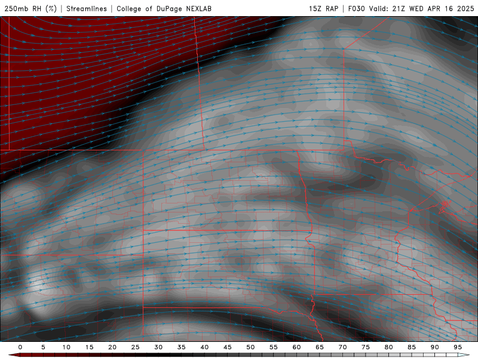The height and width of the screenshot is (358, 478).
Task: Click the colorbar tick label "80"
Action: (x=388, y=347)
